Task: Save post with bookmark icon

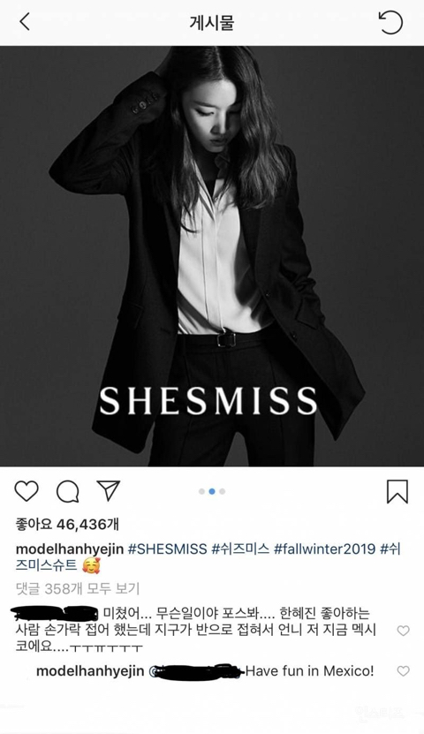Action: (x=397, y=491)
